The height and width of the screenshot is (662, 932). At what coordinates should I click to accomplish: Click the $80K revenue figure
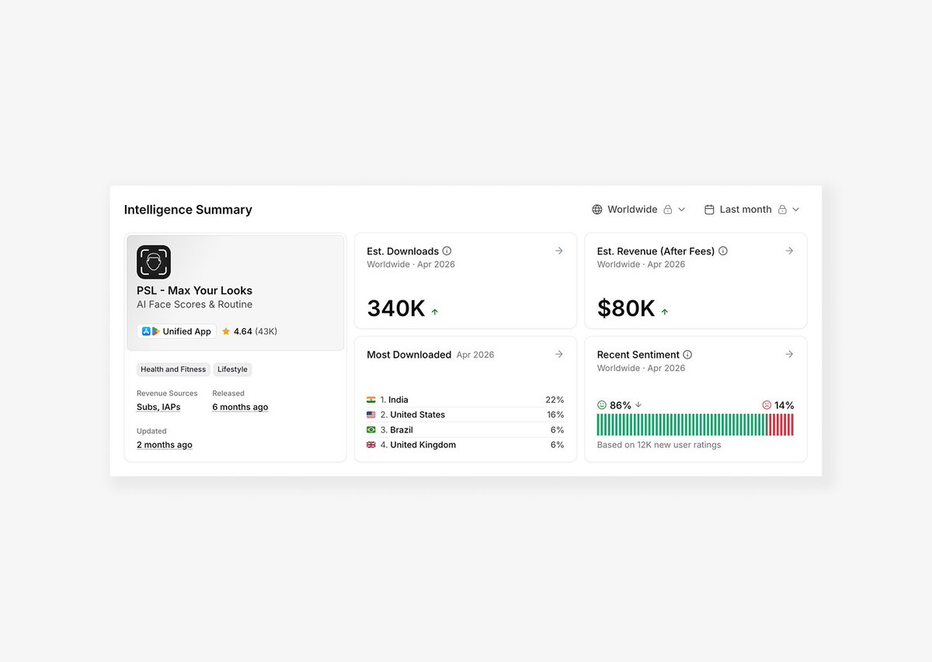[626, 308]
